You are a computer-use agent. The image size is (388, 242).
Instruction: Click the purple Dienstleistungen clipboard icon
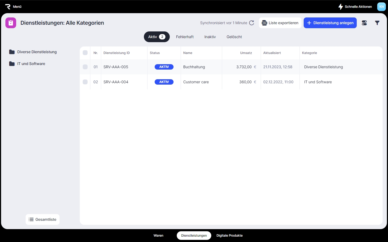tap(11, 23)
